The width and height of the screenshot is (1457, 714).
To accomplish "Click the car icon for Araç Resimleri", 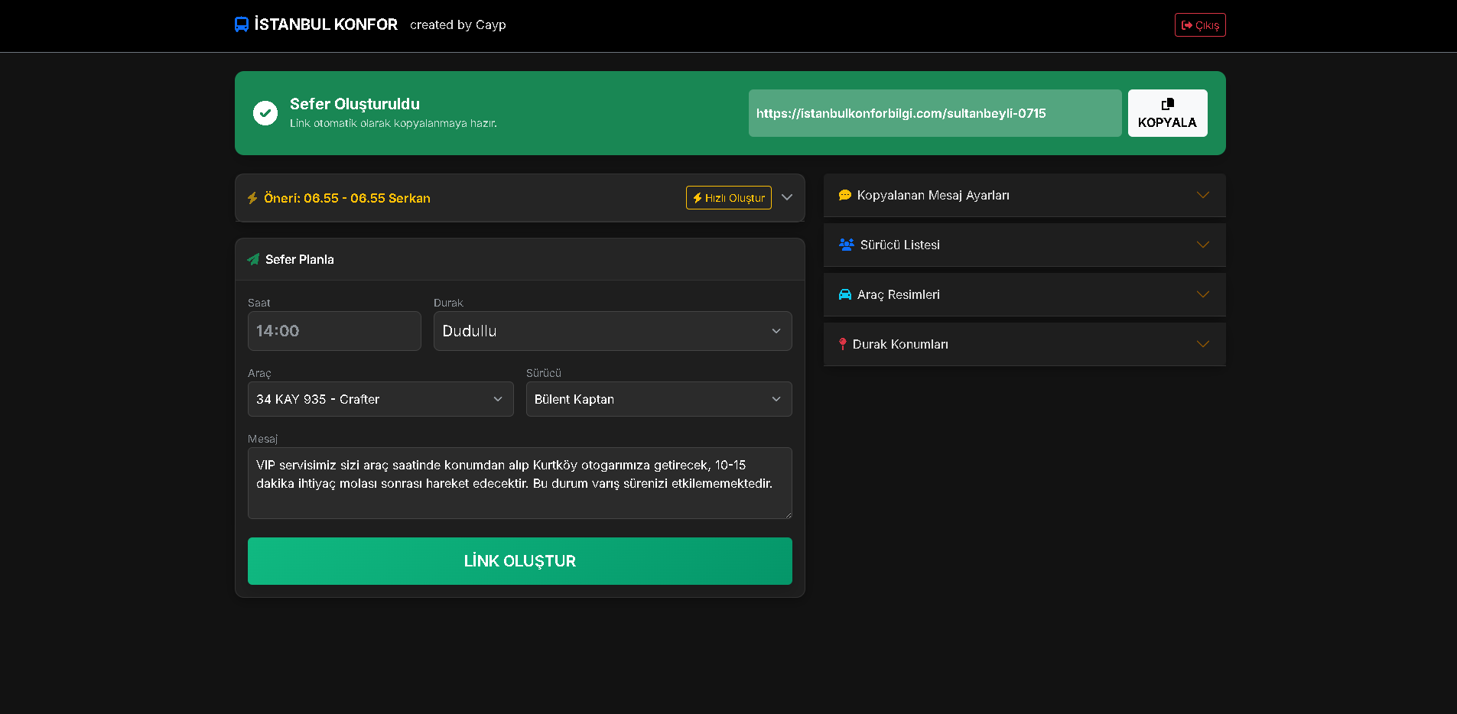I will (845, 295).
